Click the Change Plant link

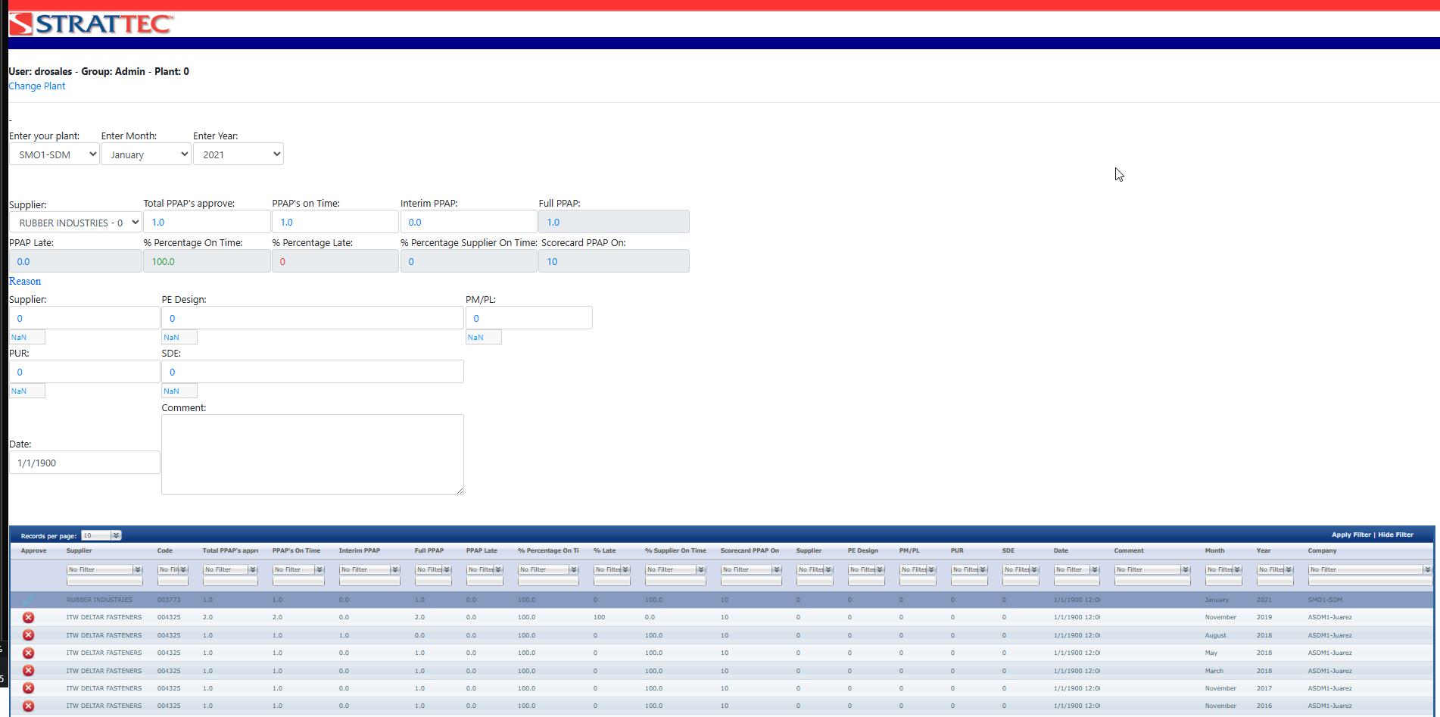point(37,86)
